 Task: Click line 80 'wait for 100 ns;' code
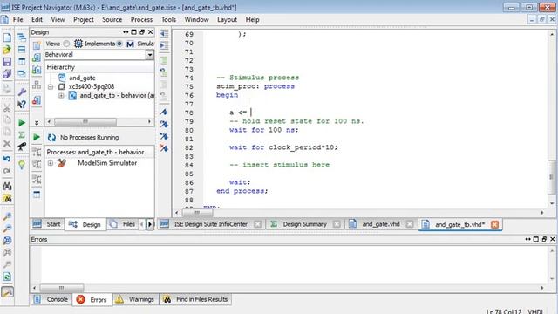(263, 130)
